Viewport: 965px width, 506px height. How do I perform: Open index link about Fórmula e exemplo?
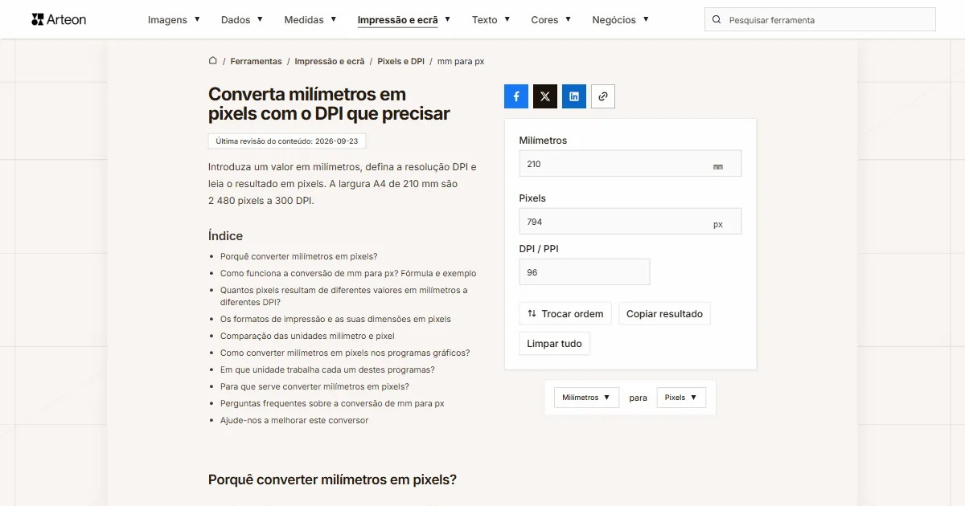(x=348, y=273)
